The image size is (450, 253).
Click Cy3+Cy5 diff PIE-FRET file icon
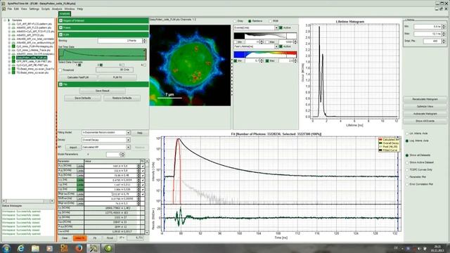pyautogui.click(x=13, y=65)
